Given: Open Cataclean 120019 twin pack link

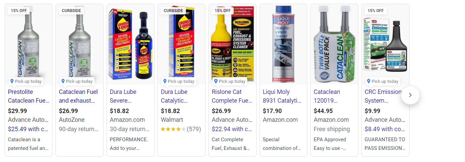Looking at the screenshot, I should coord(327,96).
